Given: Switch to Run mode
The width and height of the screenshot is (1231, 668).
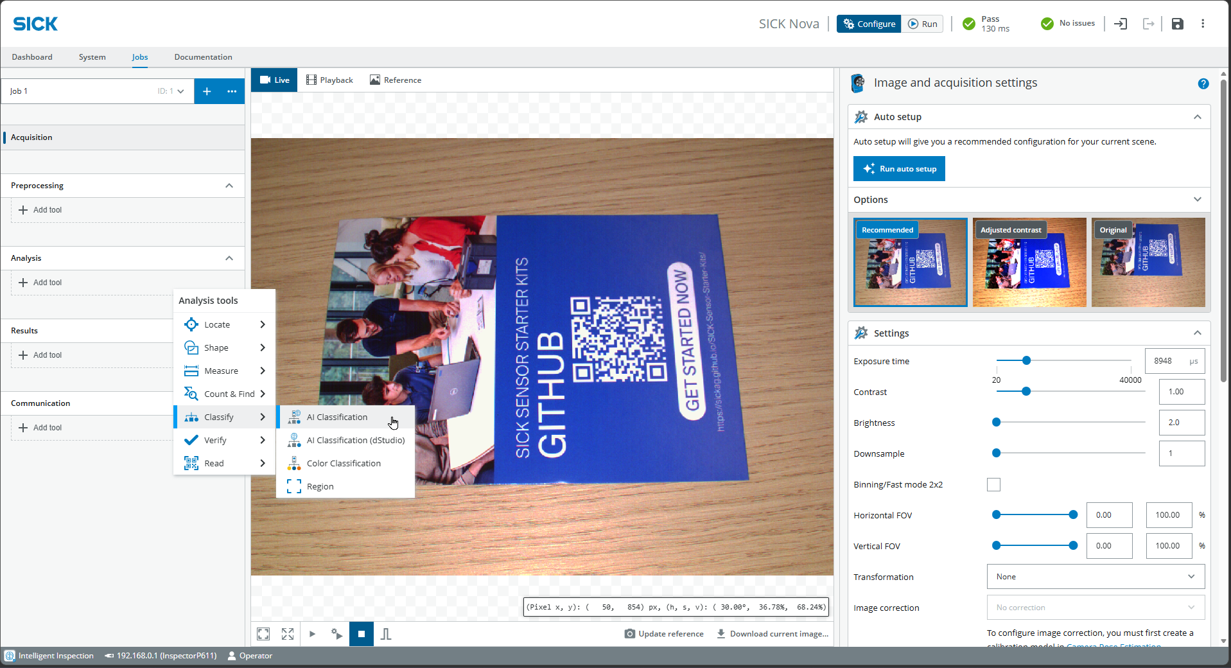Looking at the screenshot, I should coord(922,24).
